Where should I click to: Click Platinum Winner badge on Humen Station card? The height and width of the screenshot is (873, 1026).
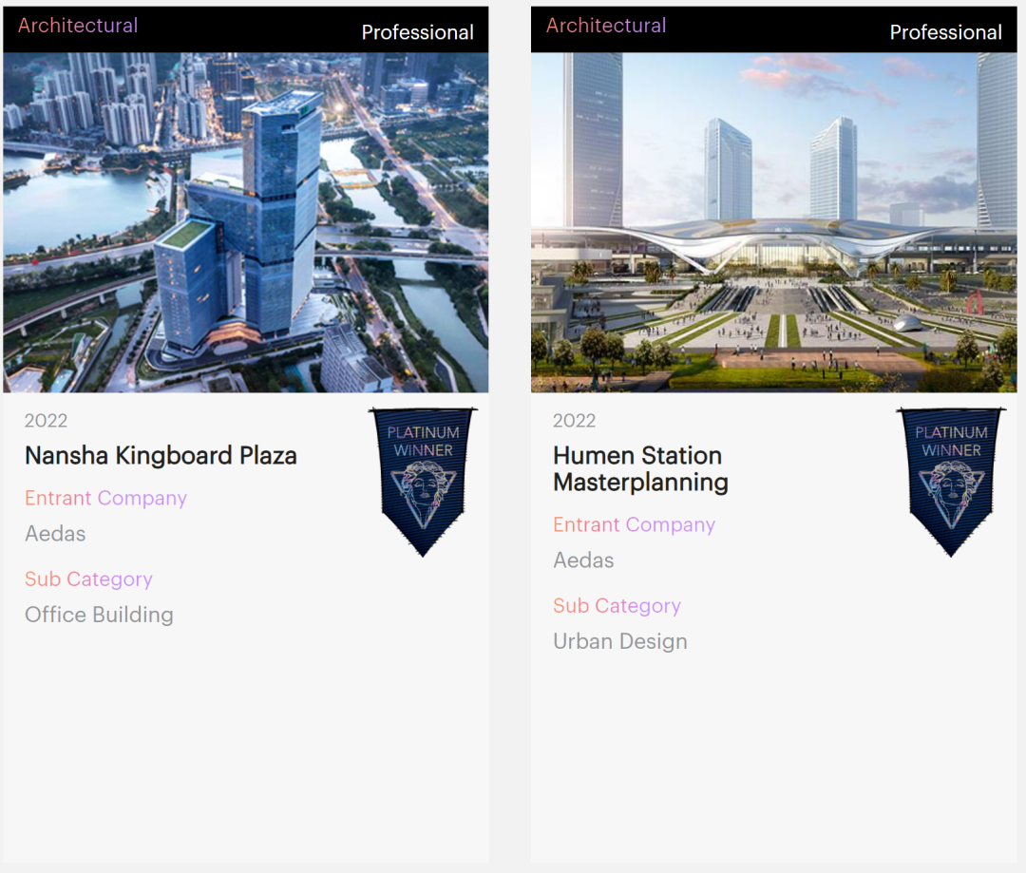tap(951, 483)
